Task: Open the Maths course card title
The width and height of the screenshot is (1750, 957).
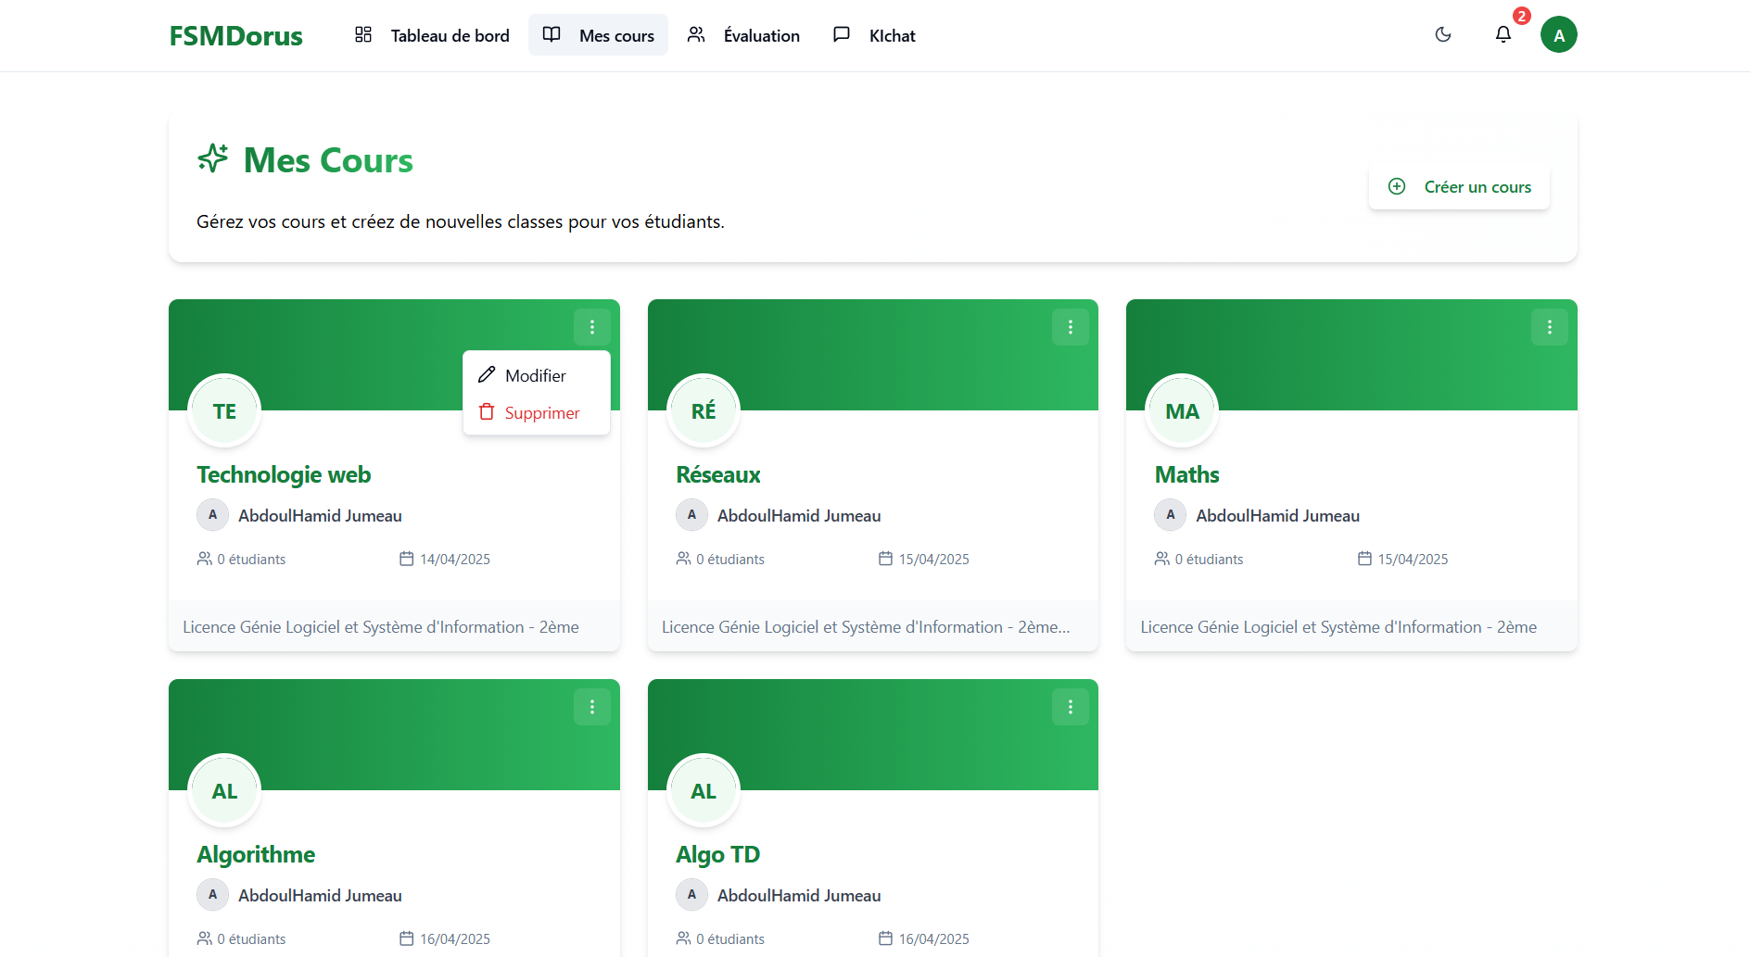Action: pyautogui.click(x=1186, y=475)
